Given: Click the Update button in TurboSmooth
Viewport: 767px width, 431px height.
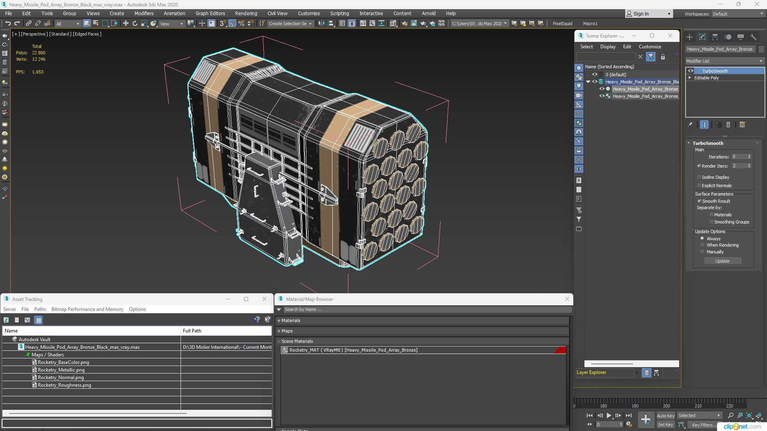Looking at the screenshot, I should (722, 261).
